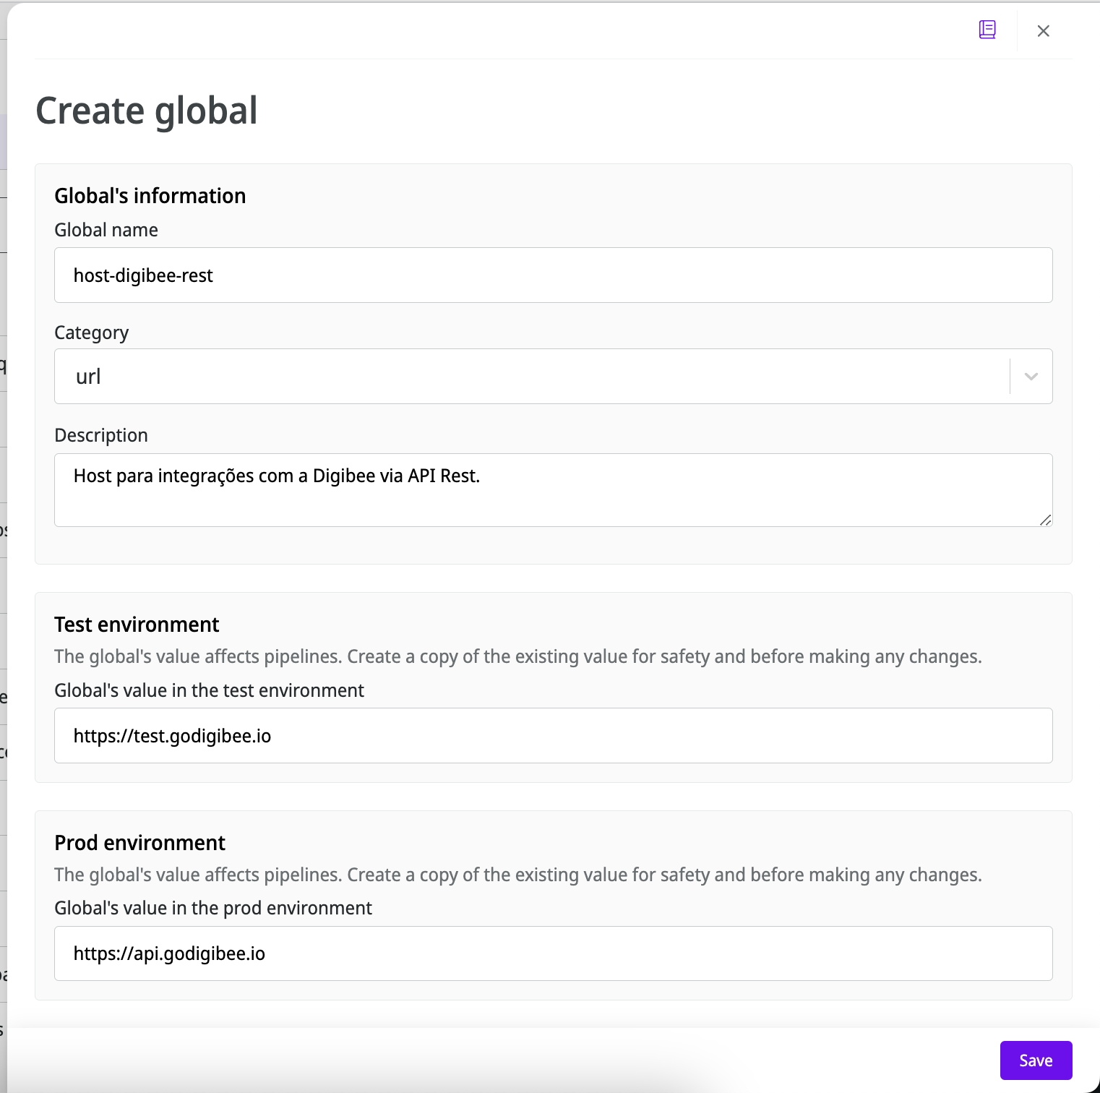Click the Global name input field

click(553, 275)
